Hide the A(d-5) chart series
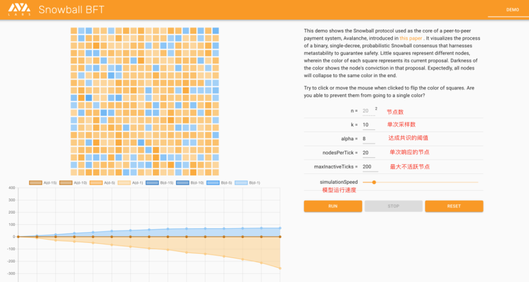This screenshot has height=282, width=529. pyautogui.click(x=100, y=183)
